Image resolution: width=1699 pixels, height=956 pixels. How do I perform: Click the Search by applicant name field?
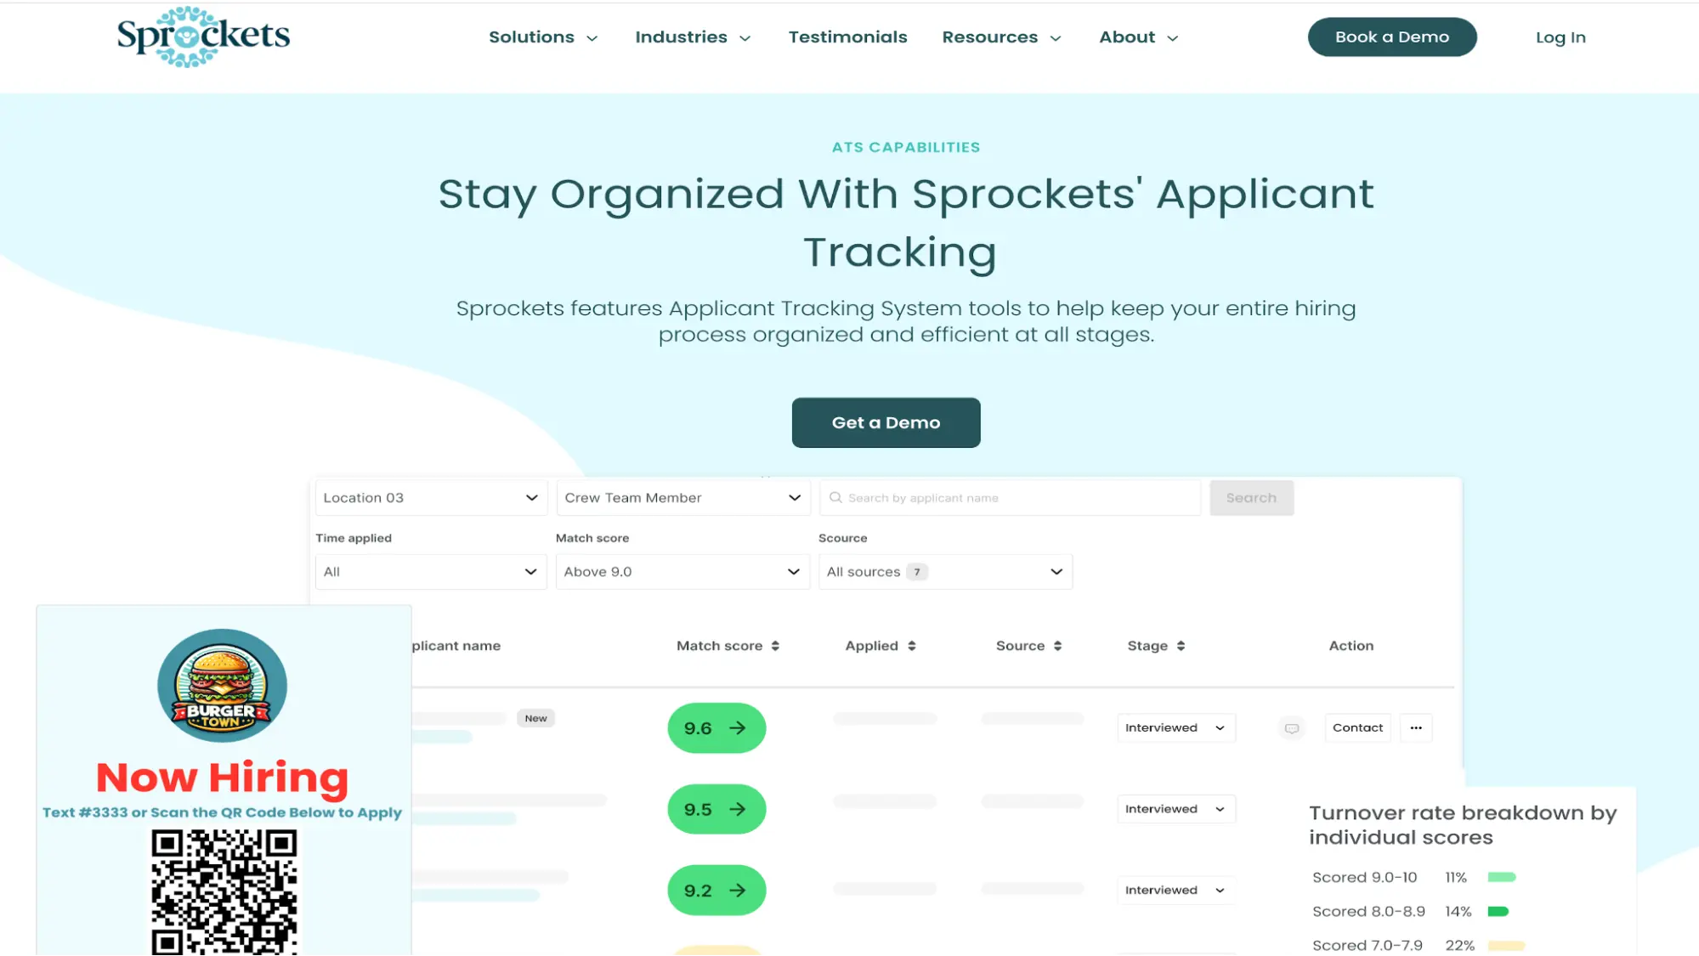coord(1010,498)
